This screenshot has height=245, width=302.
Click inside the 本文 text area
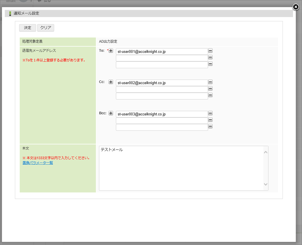click(181, 168)
